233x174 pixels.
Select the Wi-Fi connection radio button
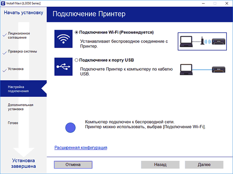(x=77, y=32)
